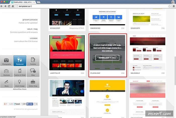Click the Tweet button
This screenshot has width=176, height=118.
click(17, 104)
